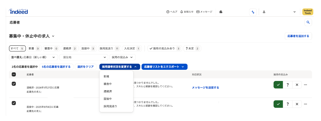
Task: Filter by 未定 chip
Action: [192, 49]
